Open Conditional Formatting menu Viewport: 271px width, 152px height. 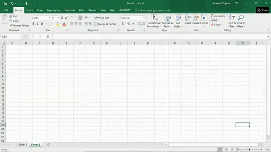pos(154,21)
